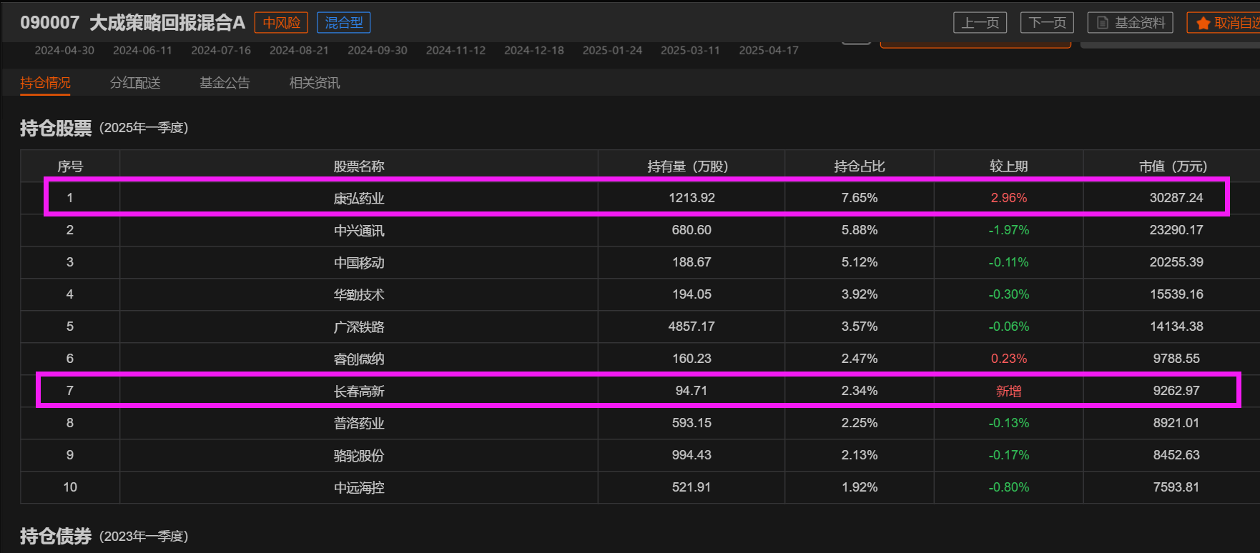The image size is (1260, 553).
Task: Switch to 分红配送 tab
Action: 135,83
